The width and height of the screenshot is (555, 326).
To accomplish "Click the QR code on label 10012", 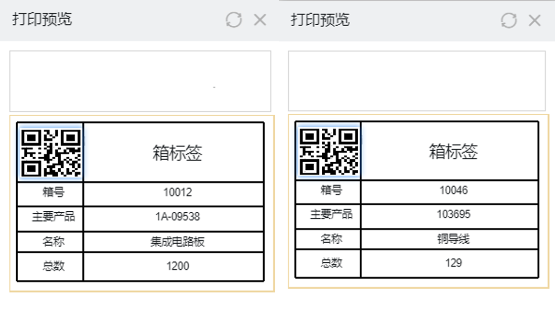I will [x=51, y=153].
